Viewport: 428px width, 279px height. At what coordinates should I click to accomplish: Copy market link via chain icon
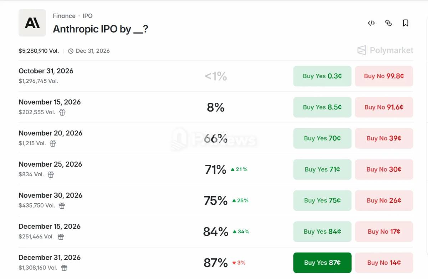click(x=388, y=23)
